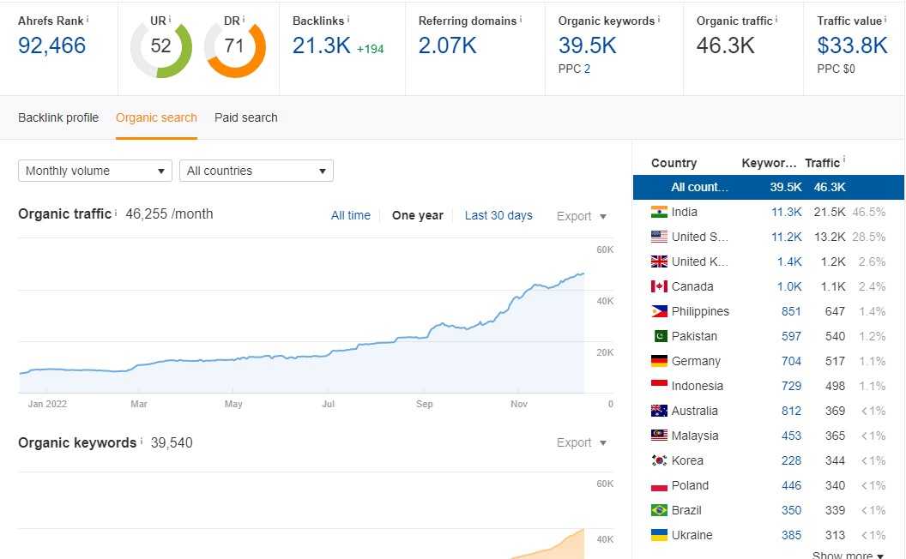Click the info icon beside Referring domains
Viewport: 906px width, 559px height.
pyautogui.click(x=521, y=19)
